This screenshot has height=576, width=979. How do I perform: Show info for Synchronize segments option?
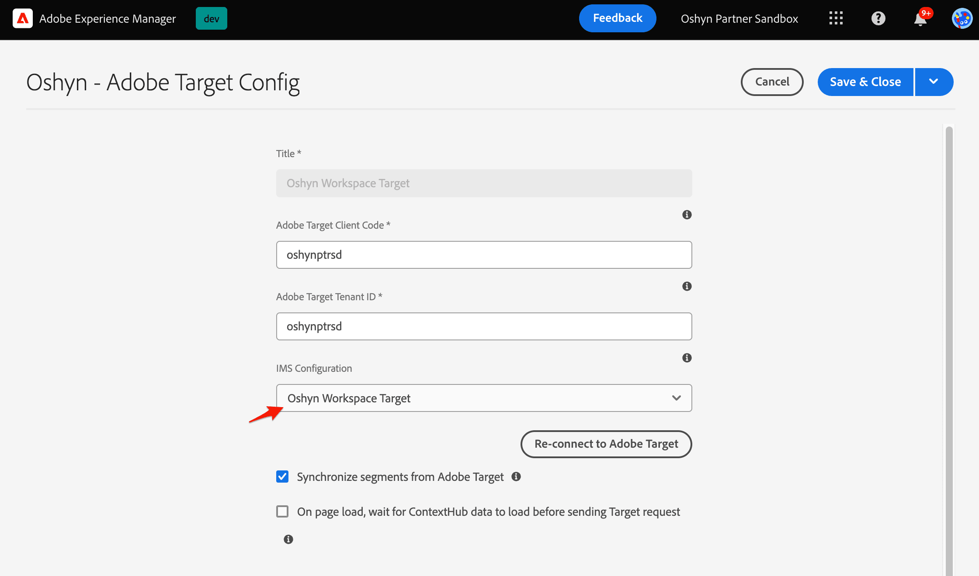pos(516,477)
